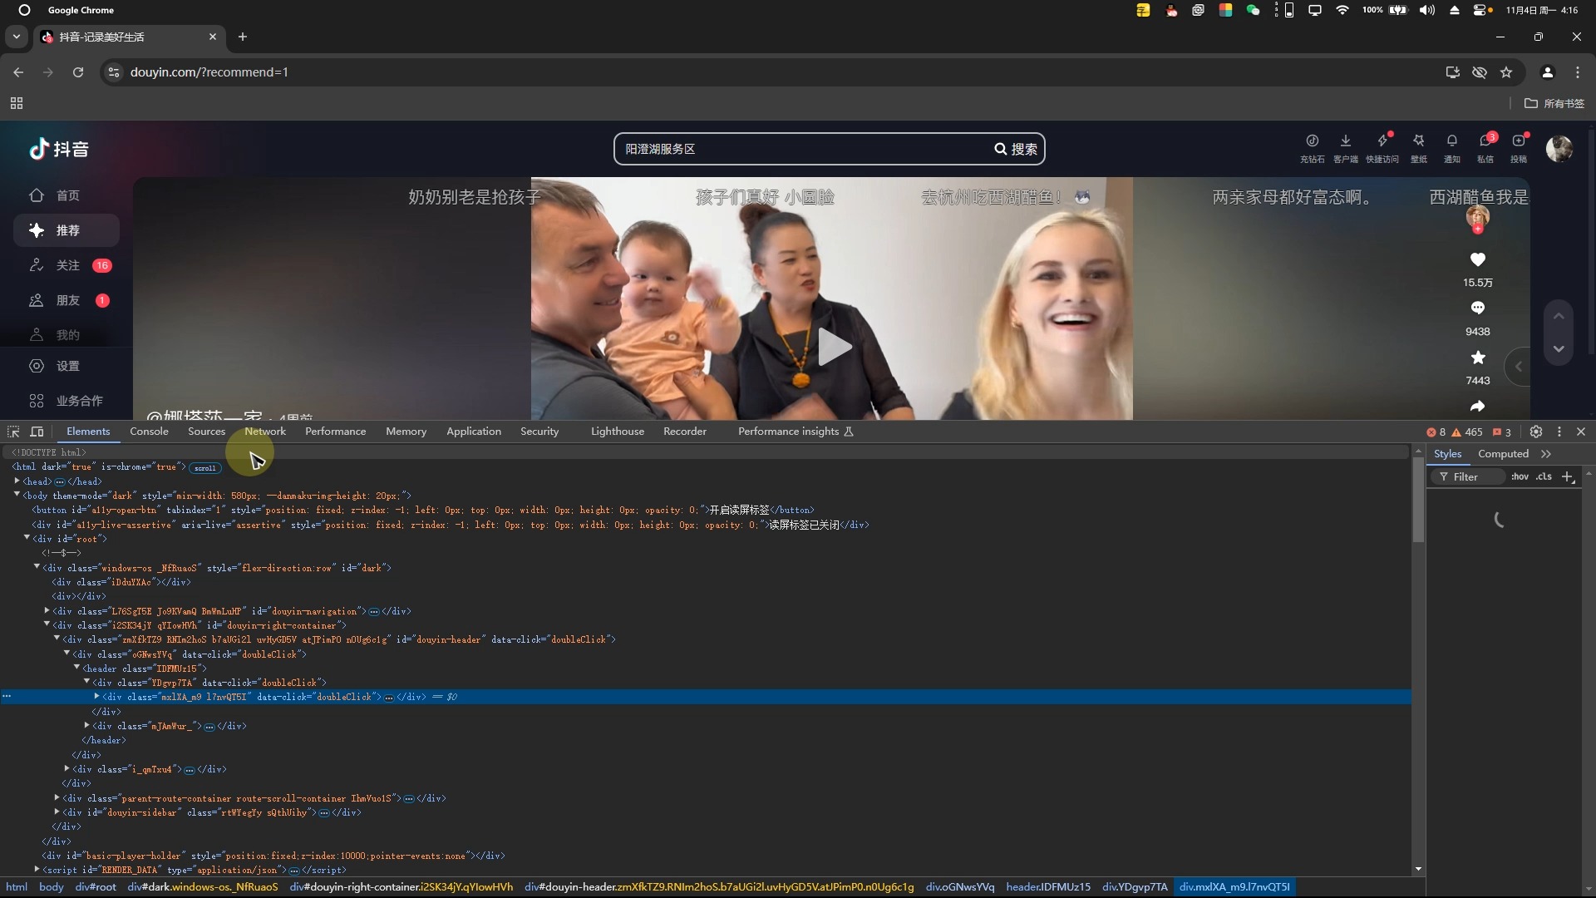
Task: Bookmark this page star icon
Action: [x=1506, y=72]
